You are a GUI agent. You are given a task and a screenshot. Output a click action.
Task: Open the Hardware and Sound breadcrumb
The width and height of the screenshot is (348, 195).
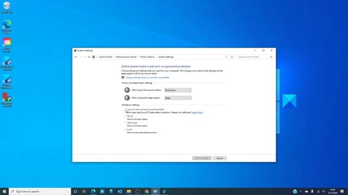click(x=126, y=57)
